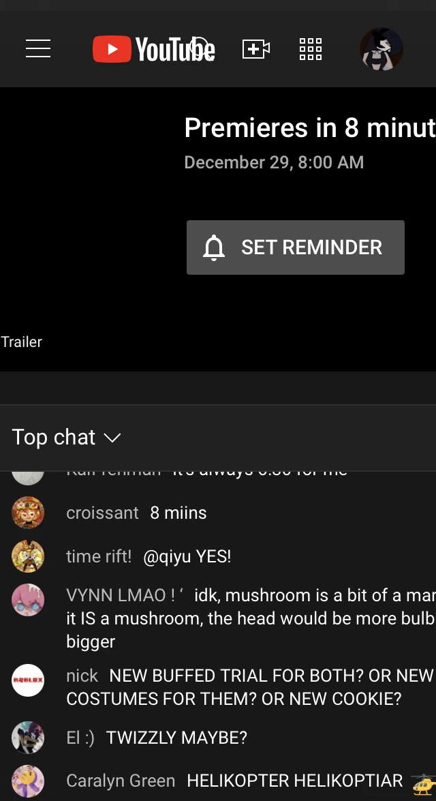Click the Trailer label on the player
Viewport: 436px width, 801px height.
(x=21, y=342)
